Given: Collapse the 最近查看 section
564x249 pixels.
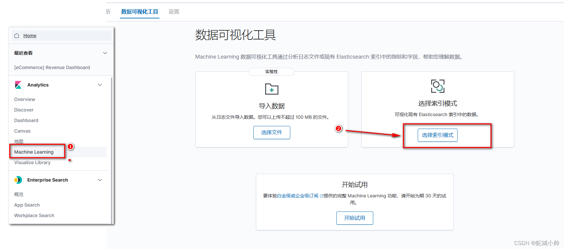Looking at the screenshot, I should [x=105, y=53].
